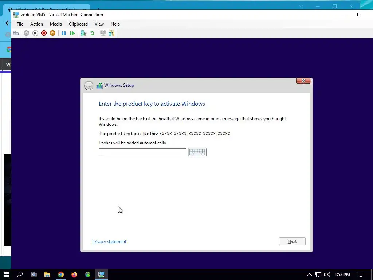This screenshot has width=373, height=280.
Task: Click the sample product key text XXXXX-XXXXX
Action: coord(195,134)
